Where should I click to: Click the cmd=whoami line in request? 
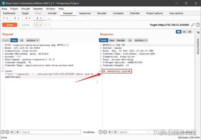pos(12,77)
